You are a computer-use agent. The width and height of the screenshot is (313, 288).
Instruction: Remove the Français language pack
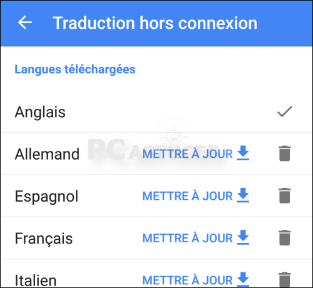point(285,238)
